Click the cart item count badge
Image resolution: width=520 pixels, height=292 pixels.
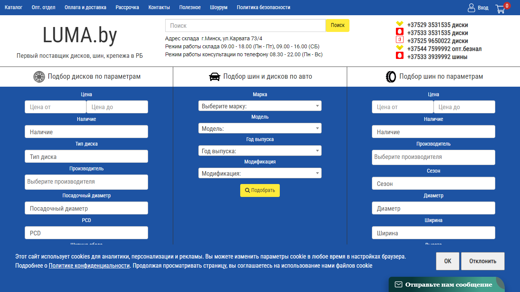507,6
